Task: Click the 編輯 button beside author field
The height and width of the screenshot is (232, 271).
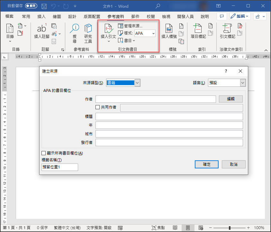Action: tap(231, 99)
